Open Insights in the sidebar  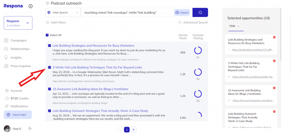pyautogui.click(x=13, y=57)
